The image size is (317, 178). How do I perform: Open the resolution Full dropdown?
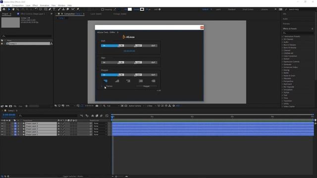click(x=113, y=106)
